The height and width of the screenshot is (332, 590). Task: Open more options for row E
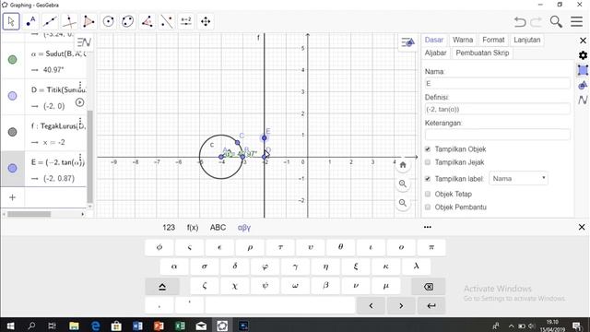[x=80, y=158]
